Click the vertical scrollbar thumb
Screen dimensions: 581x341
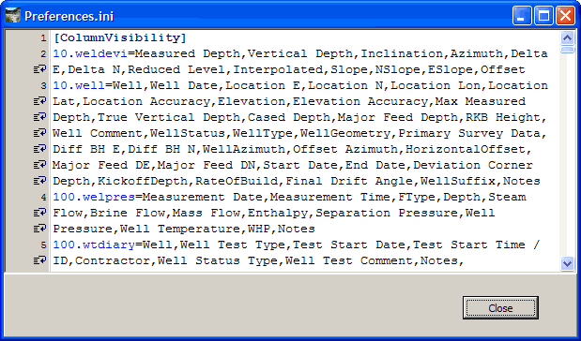point(567,50)
